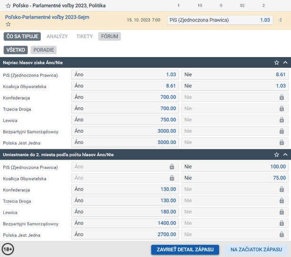This screenshot has height=257, width=291.
Task: Click locked Áno for Koalicja Obywatelska top-2 placement
Action: (125, 178)
